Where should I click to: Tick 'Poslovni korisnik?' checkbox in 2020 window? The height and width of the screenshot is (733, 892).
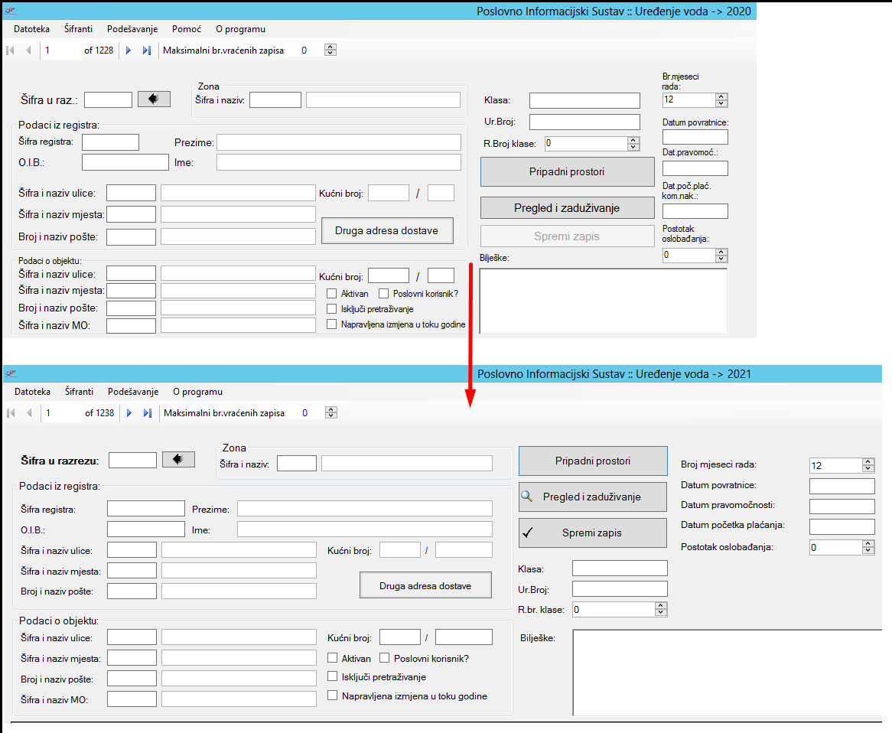pos(384,294)
